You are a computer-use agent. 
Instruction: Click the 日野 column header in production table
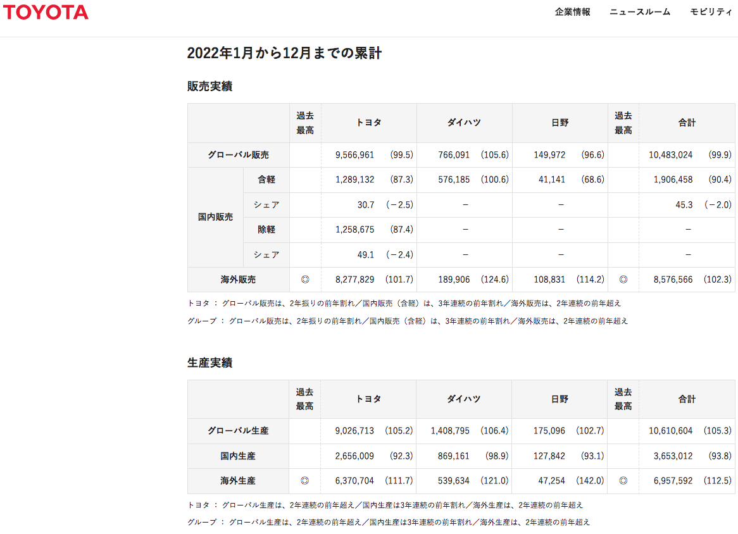(560, 399)
